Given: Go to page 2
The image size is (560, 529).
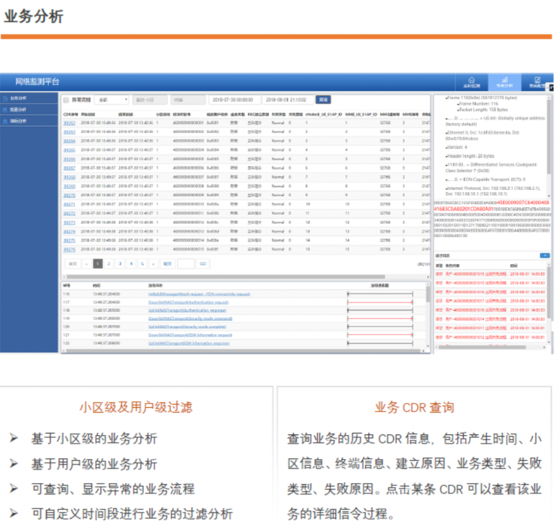Looking at the screenshot, I should tap(109, 264).
